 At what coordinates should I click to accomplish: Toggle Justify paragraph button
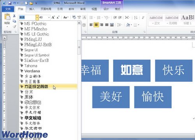pyautogui.click(x=106, y=24)
